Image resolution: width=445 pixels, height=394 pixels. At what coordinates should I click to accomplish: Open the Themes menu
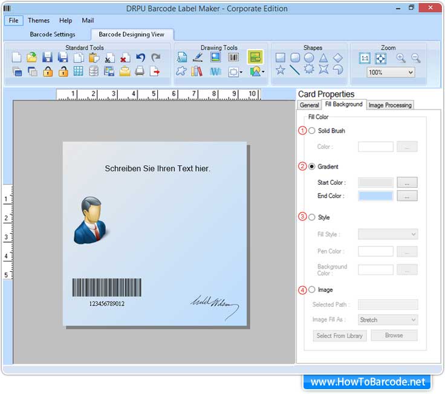coord(39,21)
